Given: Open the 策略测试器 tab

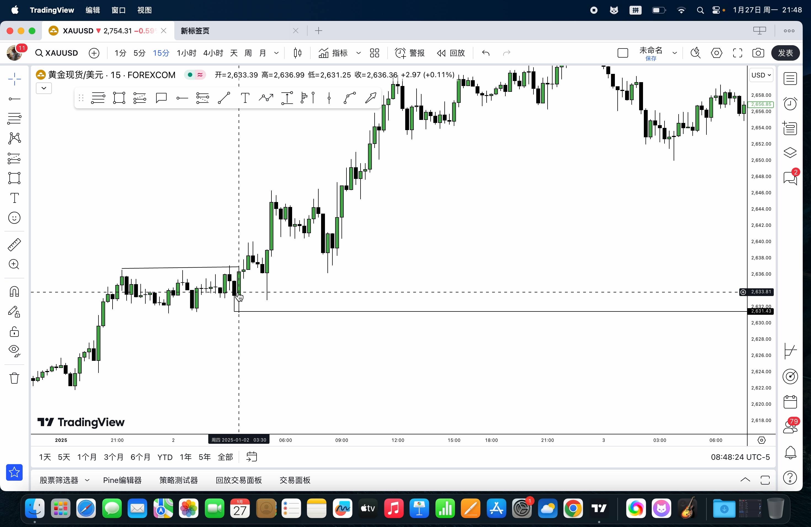Looking at the screenshot, I should coord(178,480).
